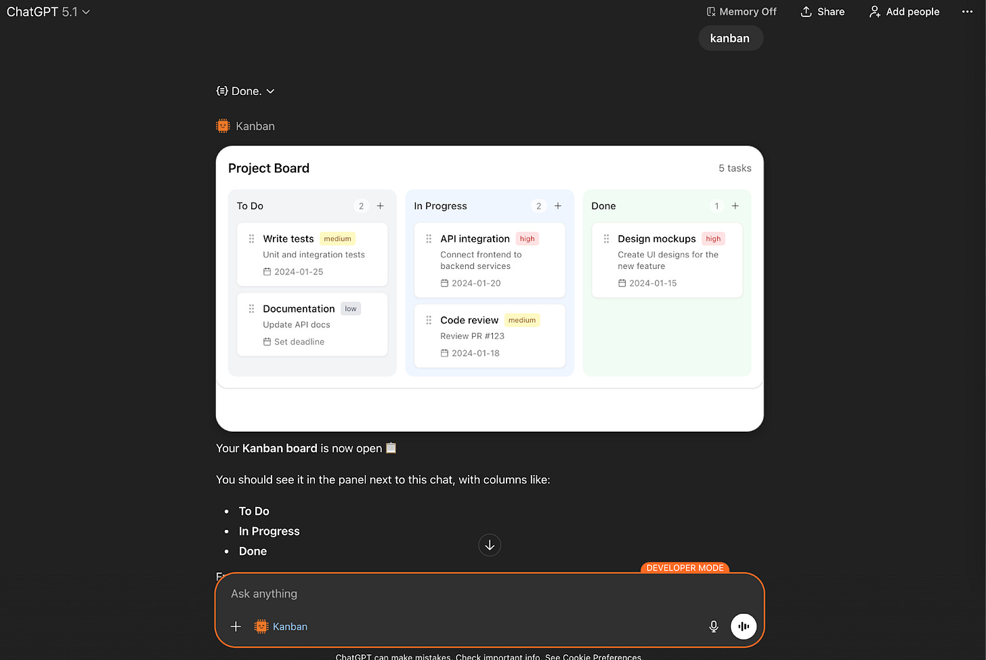Click the Kanban app icon above the board
Screen dimensions: 986x660
[x=222, y=125]
